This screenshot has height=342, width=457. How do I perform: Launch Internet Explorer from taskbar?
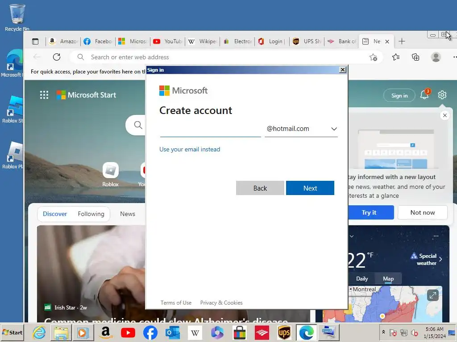[x=39, y=332]
